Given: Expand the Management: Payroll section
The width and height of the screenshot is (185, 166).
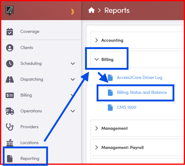Looking at the screenshot, I should coord(122,147).
